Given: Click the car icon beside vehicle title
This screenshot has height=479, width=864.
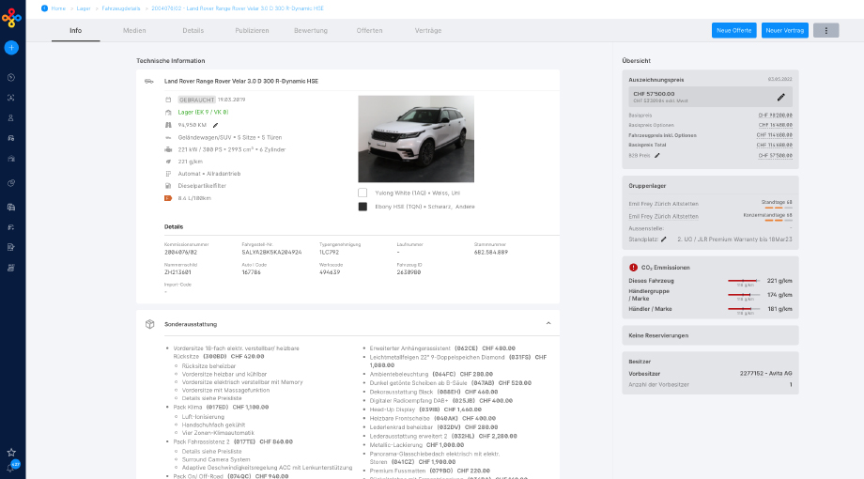Looking at the screenshot, I should click(x=149, y=81).
